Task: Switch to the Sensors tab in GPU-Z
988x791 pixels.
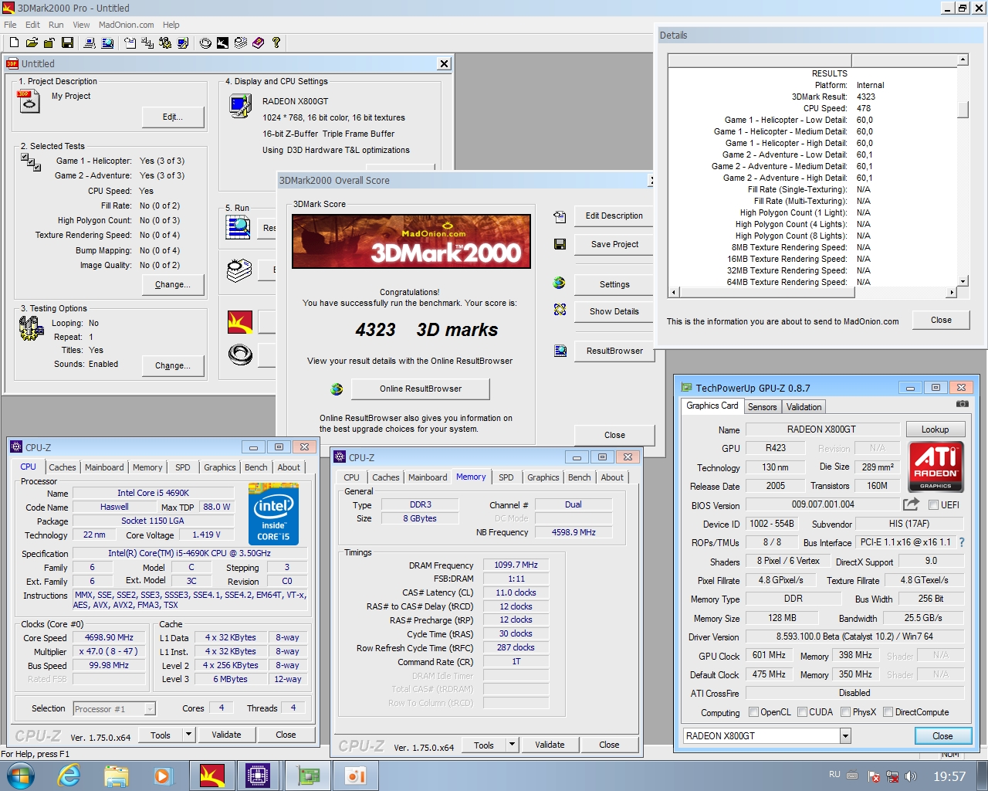Action: click(x=763, y=407)
